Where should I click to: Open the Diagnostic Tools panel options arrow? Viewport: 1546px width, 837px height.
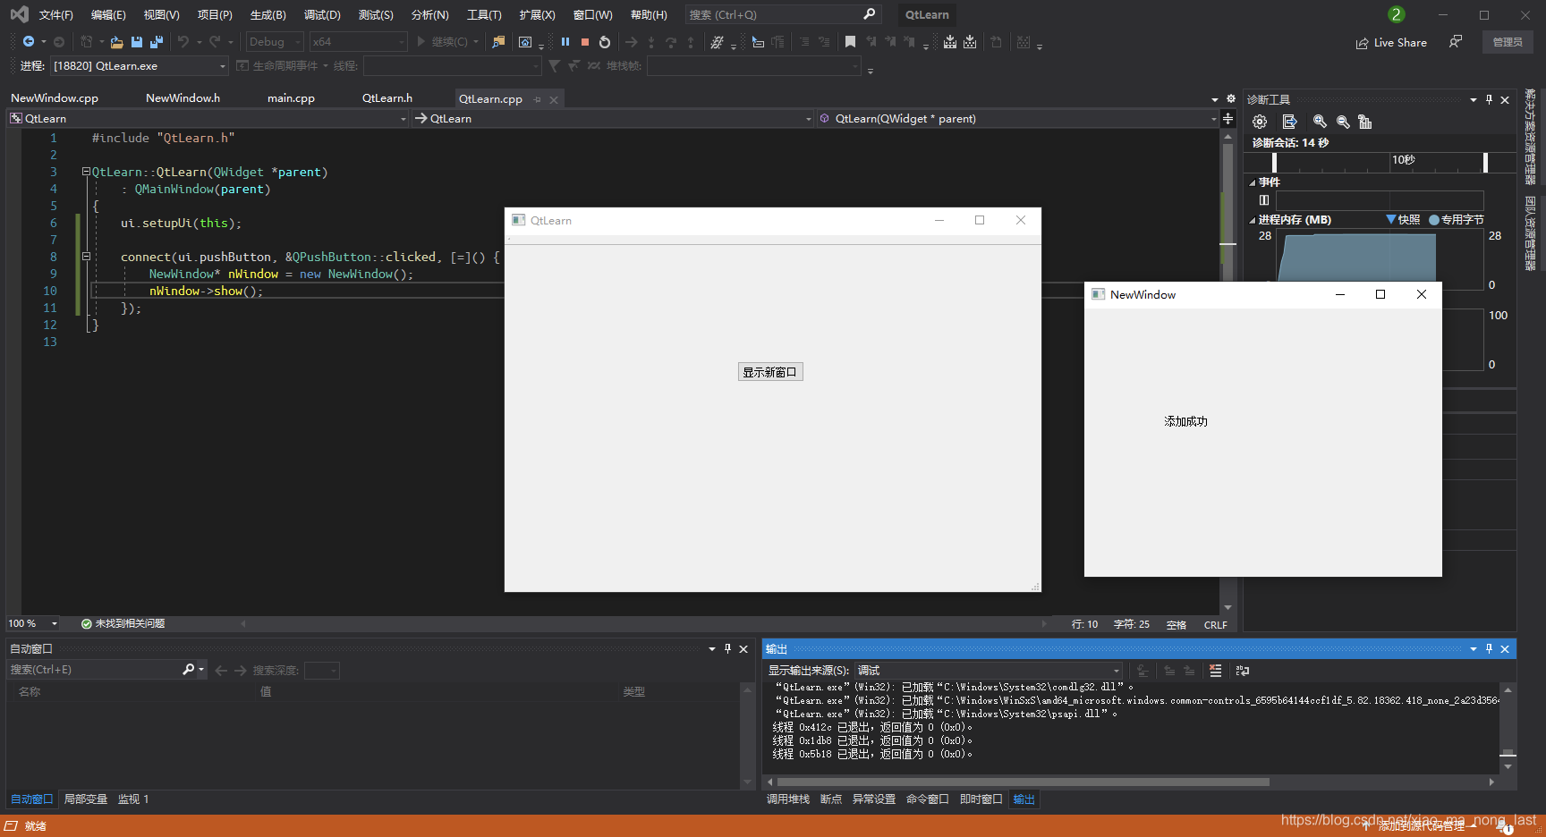click(x=1473, y=99)
